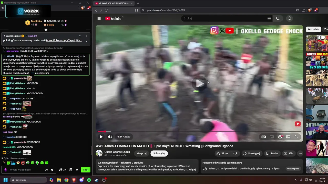Show hidden tray icons chevron

(295, 180)
